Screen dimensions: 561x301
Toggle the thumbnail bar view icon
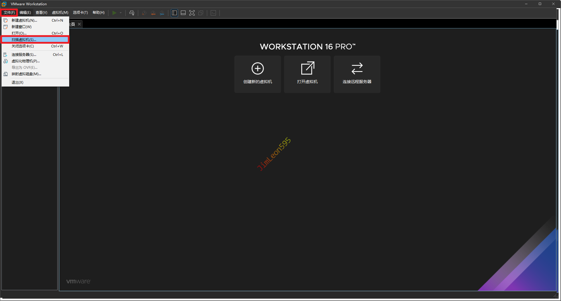point(183,13)
